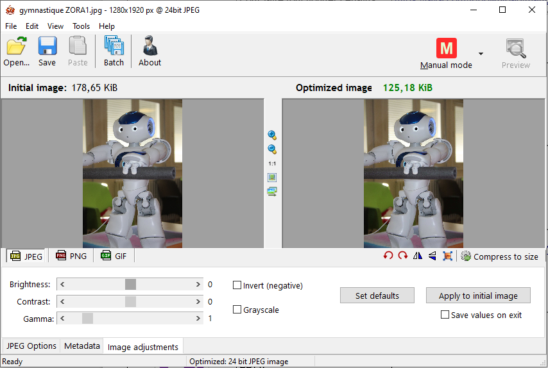Minimize the application window
The width and height of the screenshot is (548, 368).
click(x=474, y=10)
